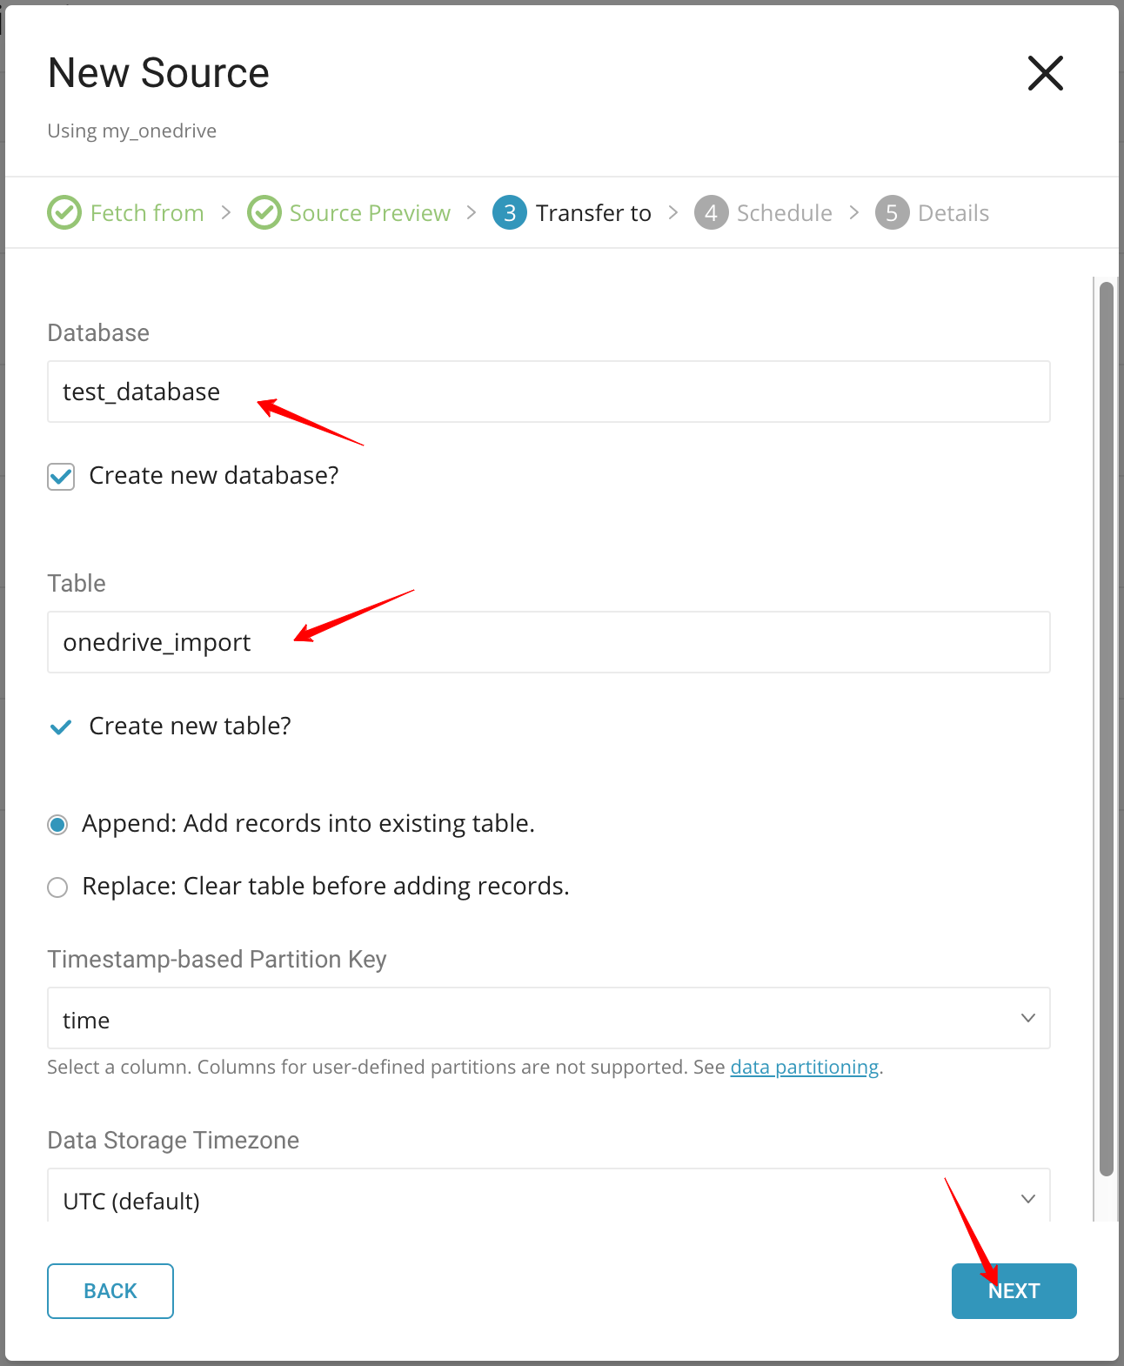Click the Source Preview green checkmark icon
The image size is (1124, 1366).
click(x=264, y=213)
